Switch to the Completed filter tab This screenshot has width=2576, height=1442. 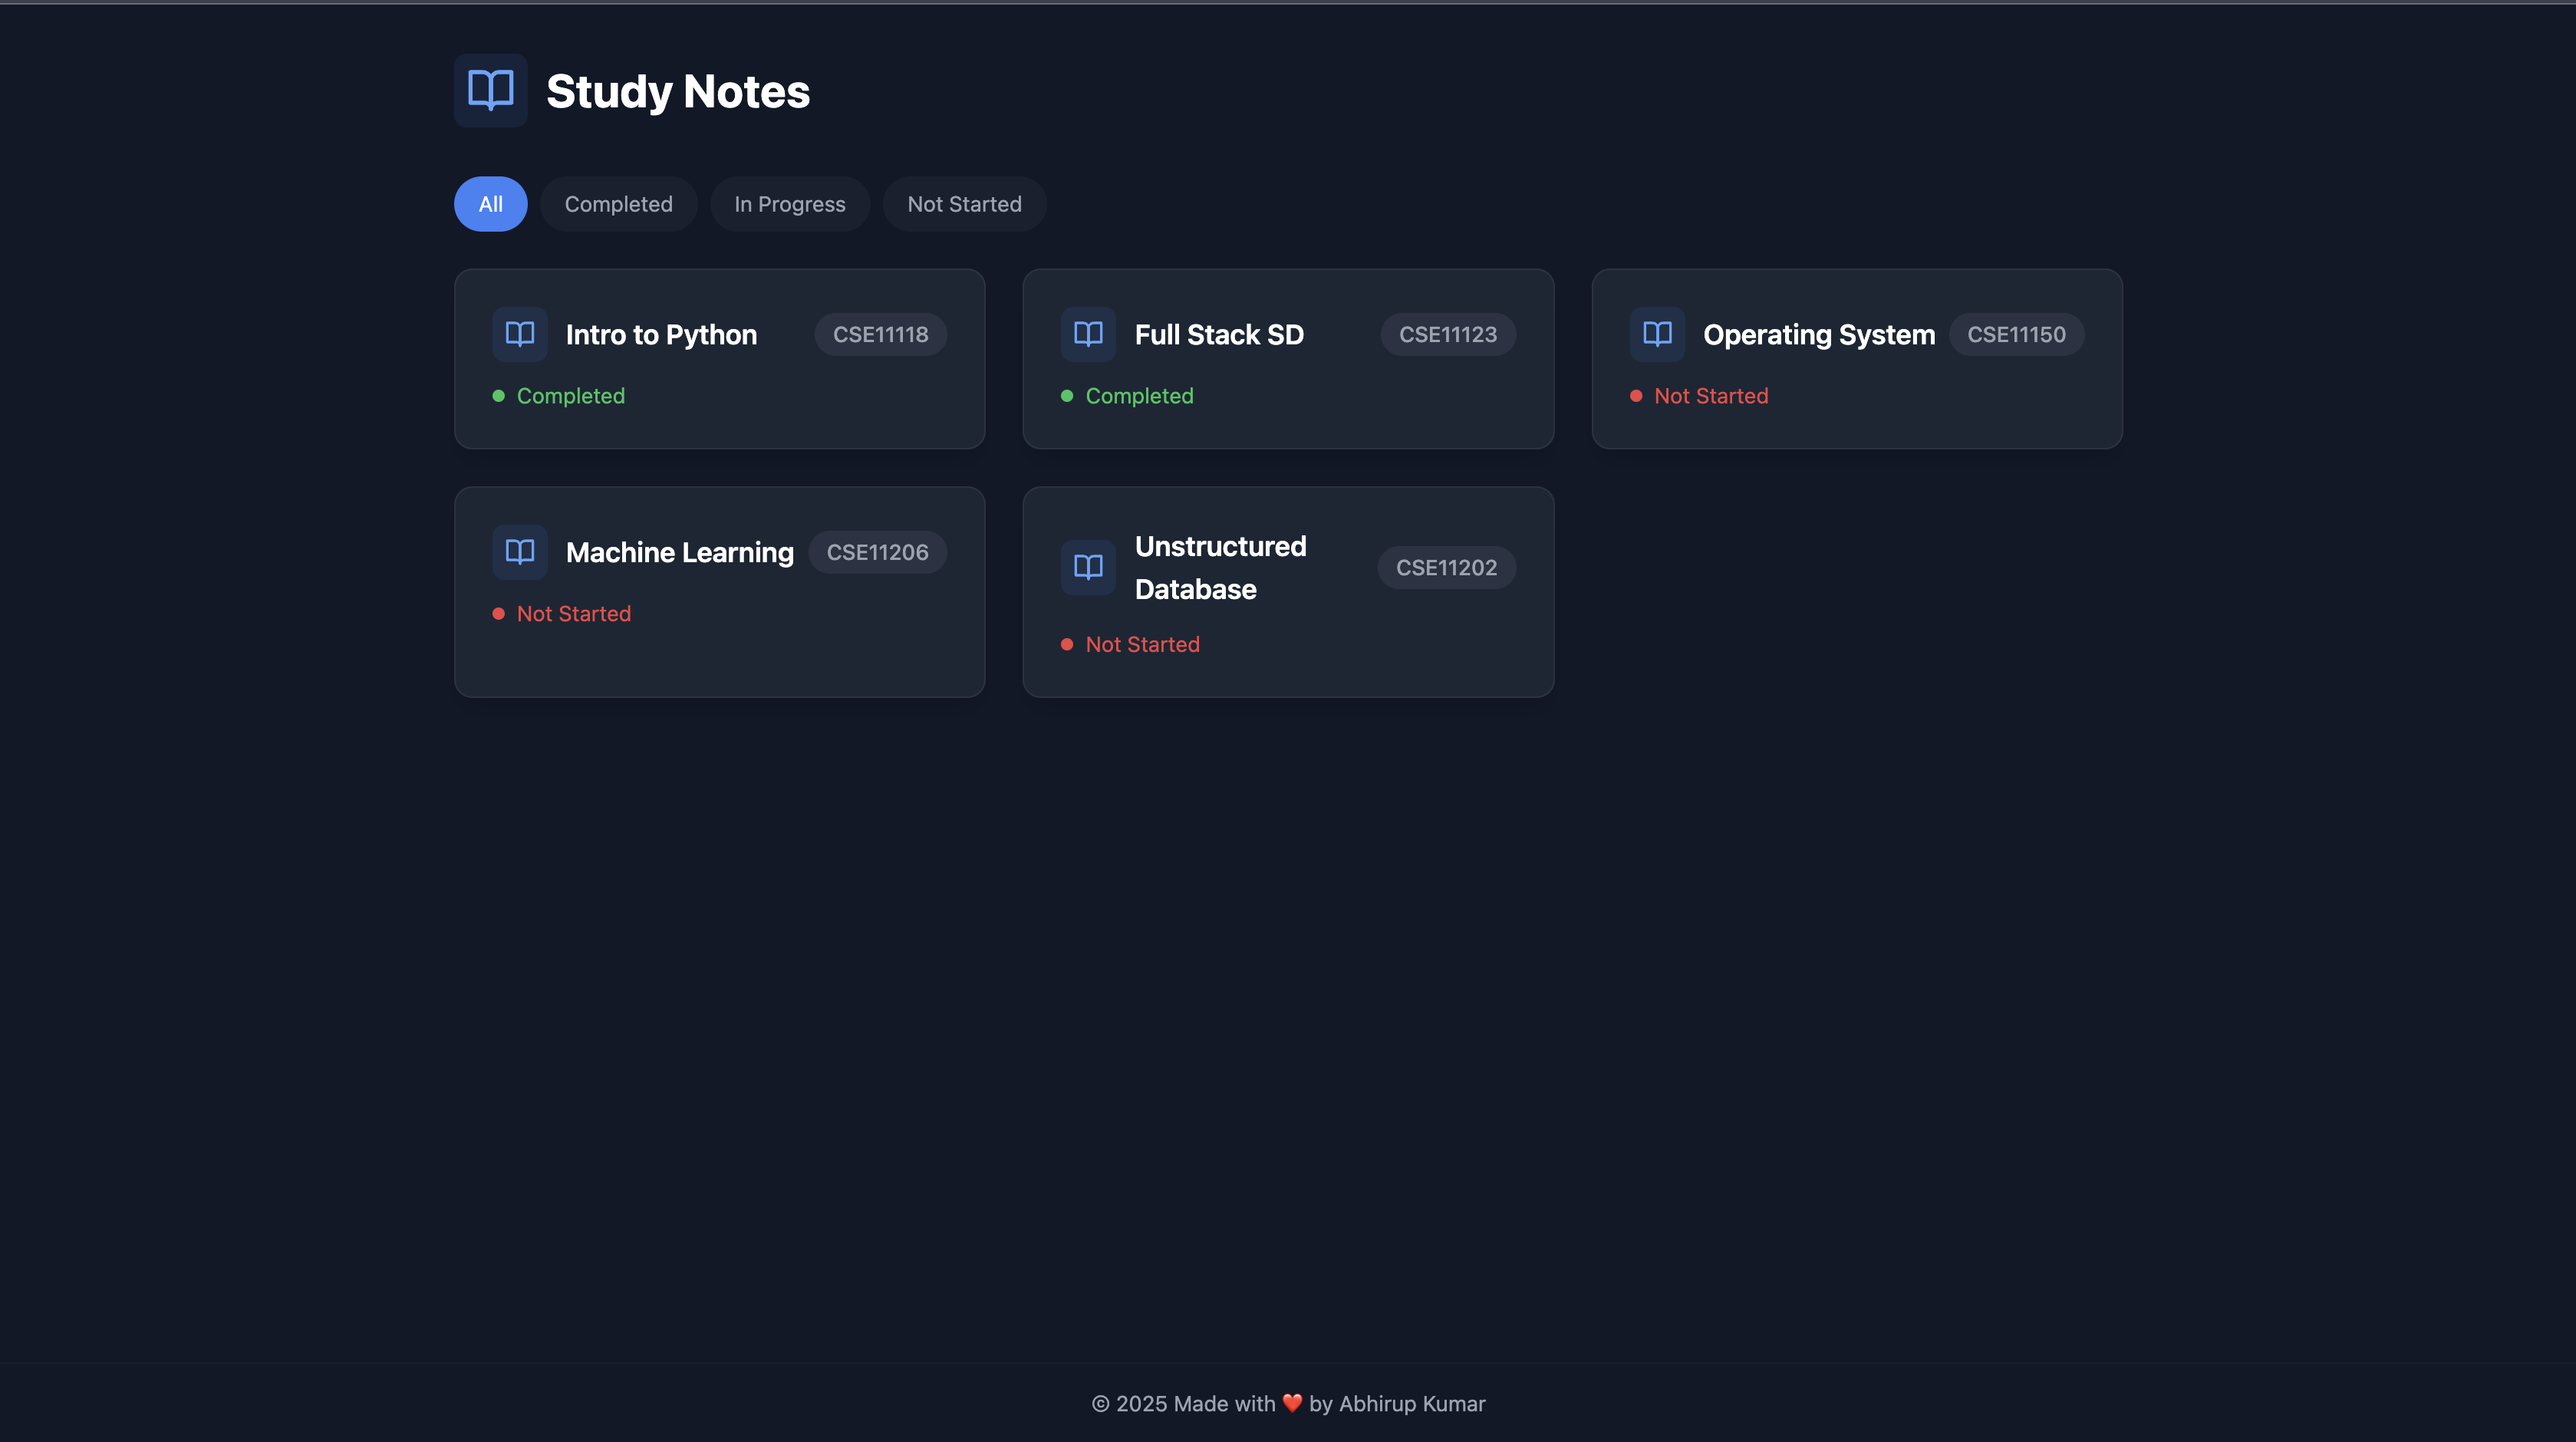618,204
